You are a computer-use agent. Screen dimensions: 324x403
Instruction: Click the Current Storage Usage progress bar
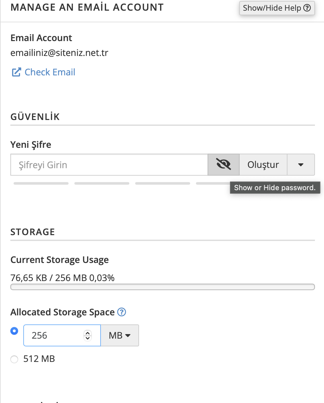click(163, 287)
